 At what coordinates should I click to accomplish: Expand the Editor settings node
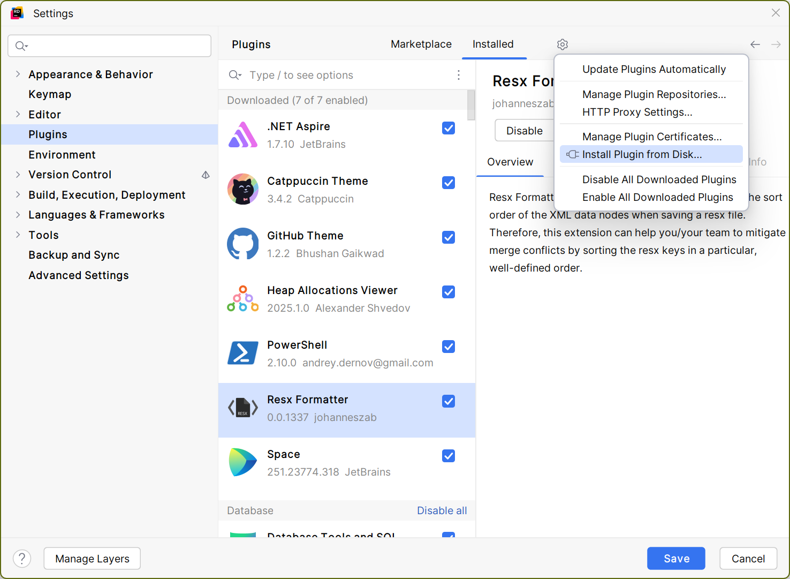[18, 114]
